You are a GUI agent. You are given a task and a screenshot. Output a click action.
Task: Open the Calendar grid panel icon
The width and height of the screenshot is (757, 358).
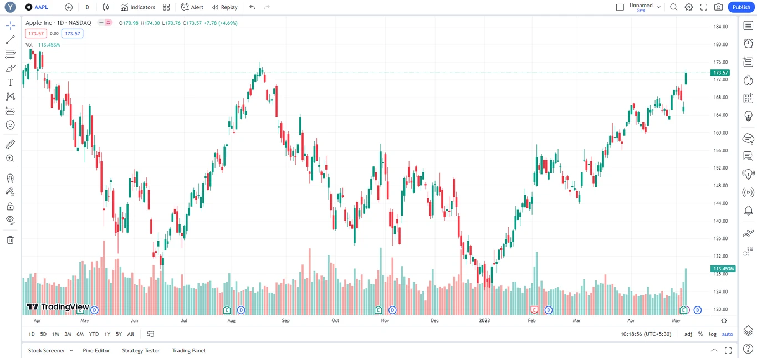click(x=748, y=98)
